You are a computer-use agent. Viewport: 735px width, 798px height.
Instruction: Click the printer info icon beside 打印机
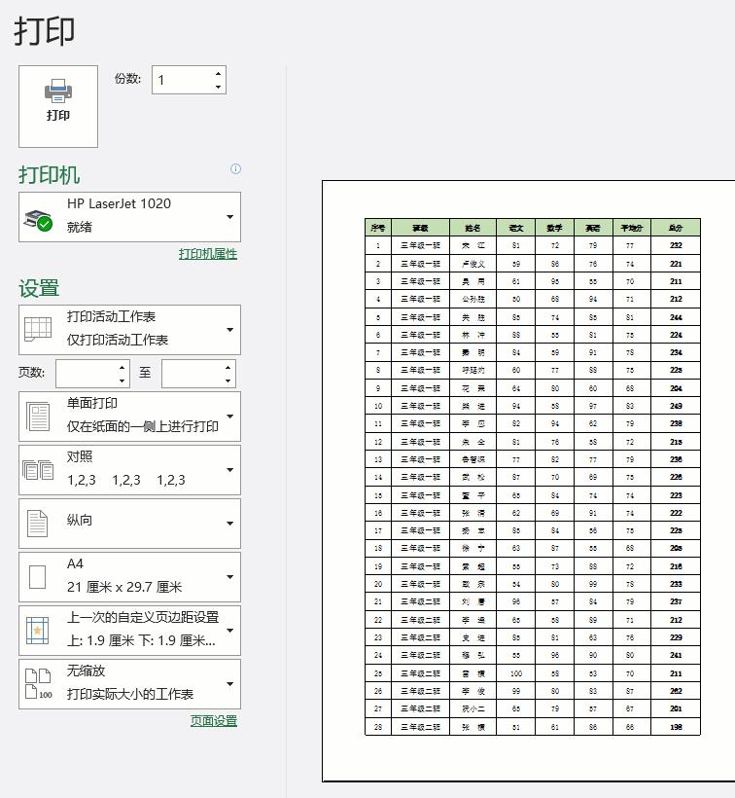click(236, 169)
